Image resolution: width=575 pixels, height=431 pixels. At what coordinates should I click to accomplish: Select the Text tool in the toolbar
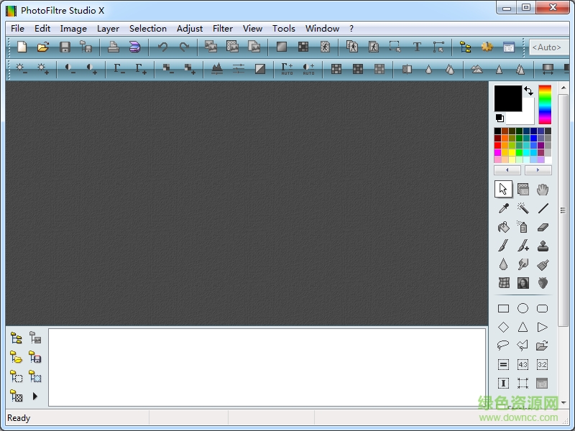[x=416, y=46]
